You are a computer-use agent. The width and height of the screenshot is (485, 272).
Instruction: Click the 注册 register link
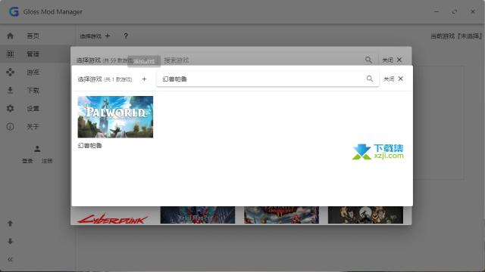[47, 161]
